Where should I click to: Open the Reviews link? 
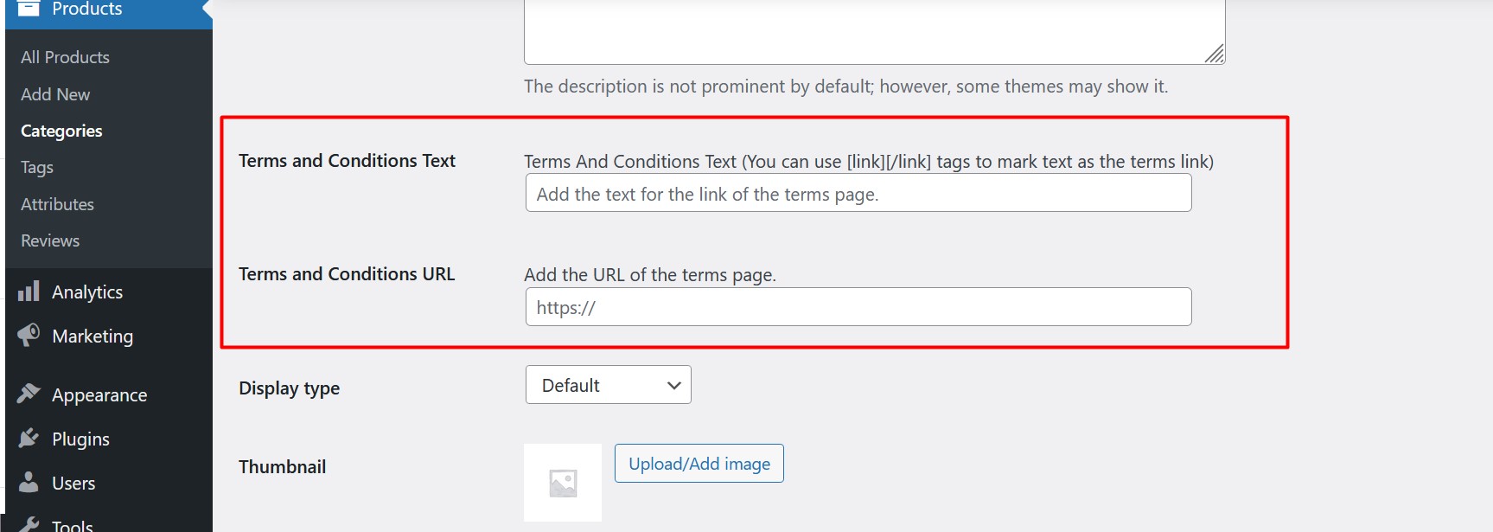click(x=49, y=240)
